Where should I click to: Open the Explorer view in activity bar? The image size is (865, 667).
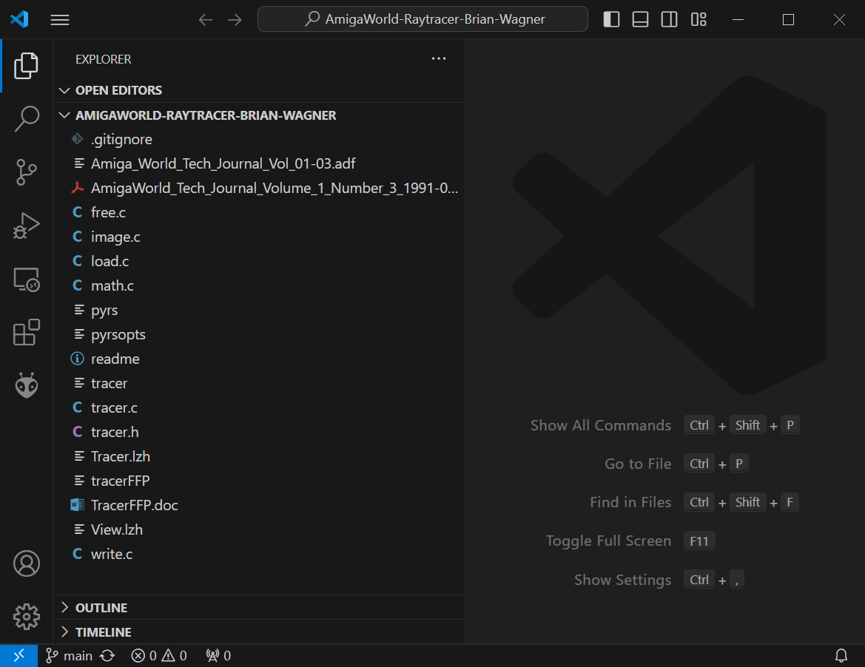(26, 66)
